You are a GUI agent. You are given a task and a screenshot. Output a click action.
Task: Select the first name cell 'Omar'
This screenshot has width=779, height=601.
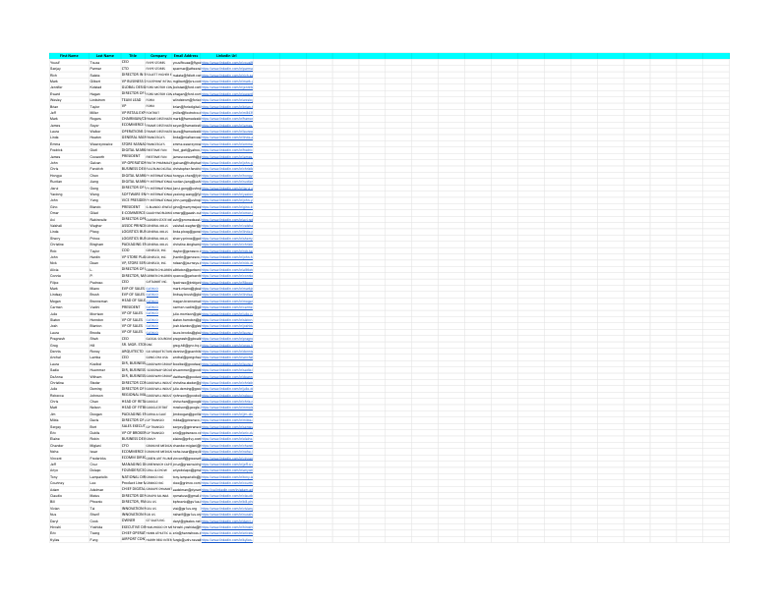click(x=69, y=213)
